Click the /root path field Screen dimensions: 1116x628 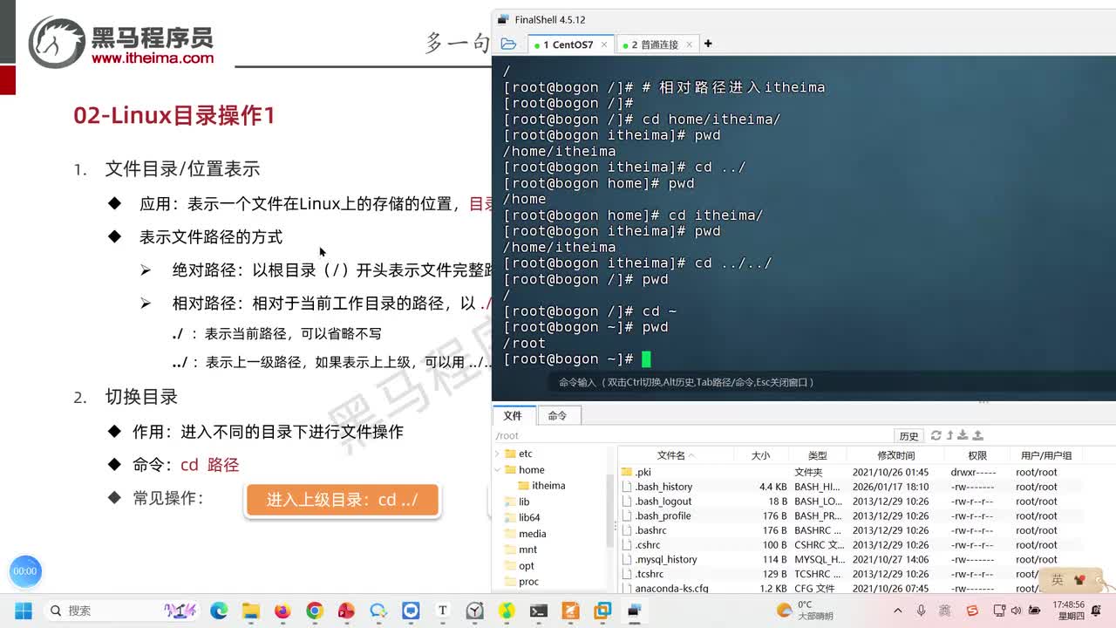coord(693,435)
